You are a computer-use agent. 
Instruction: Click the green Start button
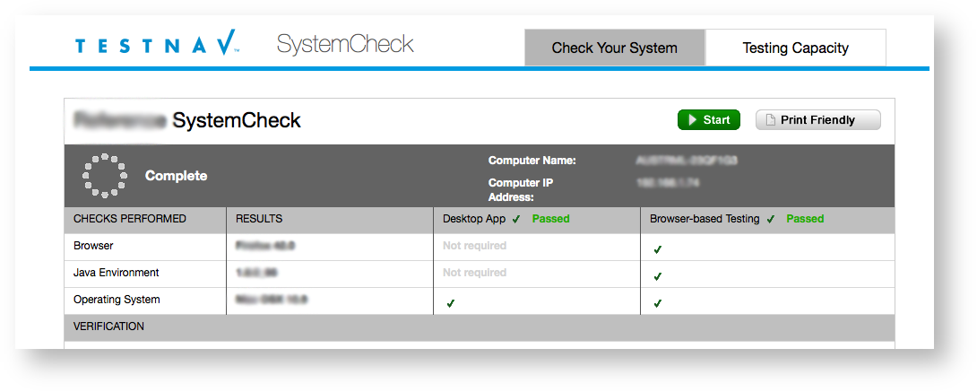point(708,119)
